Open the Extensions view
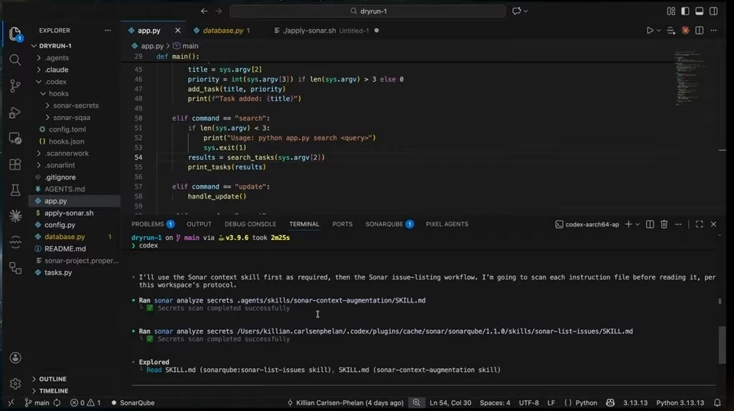 click(15, 164)
